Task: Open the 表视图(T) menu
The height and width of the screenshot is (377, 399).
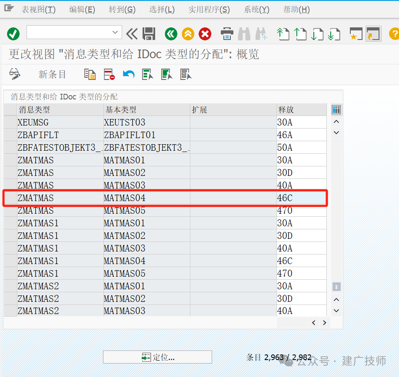Action: tap(38, 10)
